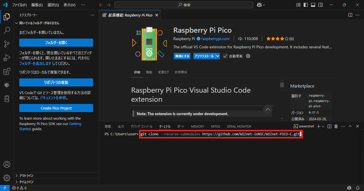Open the customize layout icon
The width and height of the screenshot is (364, 191).
(298, 5)
